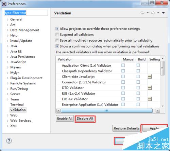
Task: Click the Enable All button
Action: click(x=65, y=119)
